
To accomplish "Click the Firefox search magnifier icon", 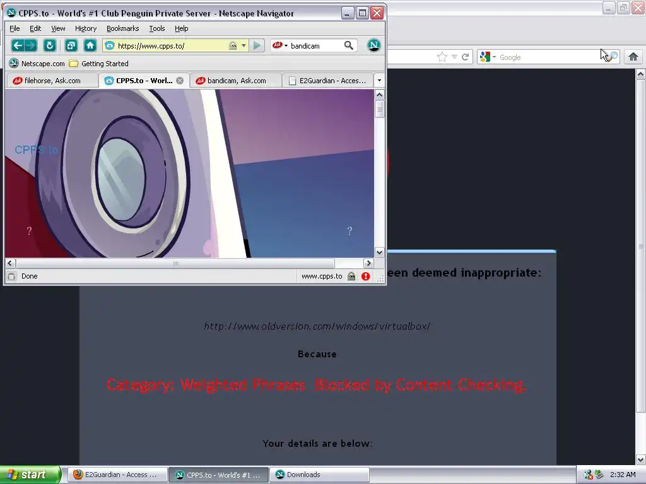I will [x=613, y=57].
